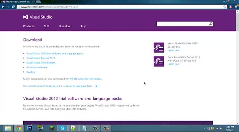Reload the page with refresh icon
Viewport: 239px width, 132px height.
tap(13, 7)
